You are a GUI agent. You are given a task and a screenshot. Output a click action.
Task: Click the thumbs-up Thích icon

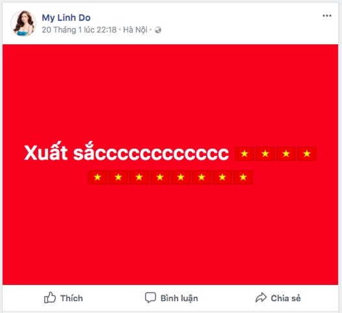click(x=50, y=297)
